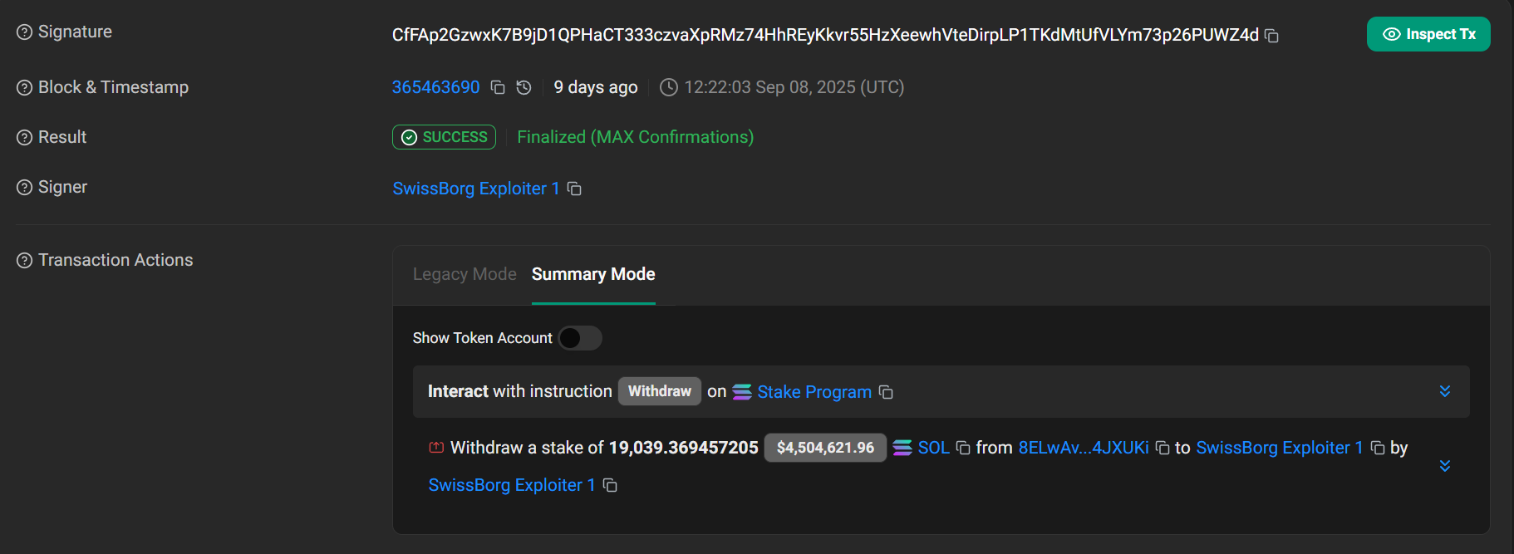Click help icon next to Signature
The image size is (1514, 554).
[x=25, y=32]
